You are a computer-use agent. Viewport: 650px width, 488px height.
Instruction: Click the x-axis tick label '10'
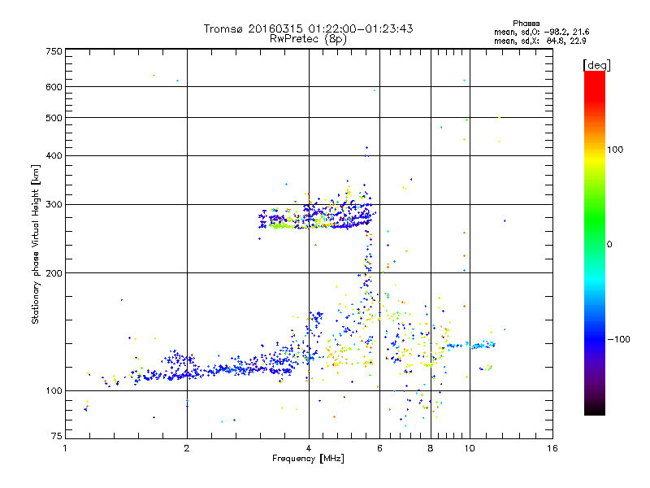click(x=470, y=448)
